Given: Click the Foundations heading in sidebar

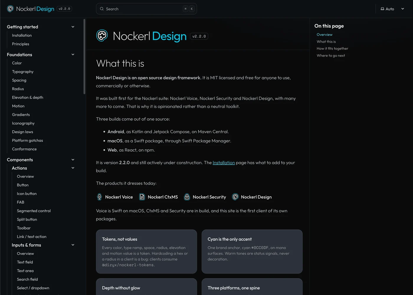Looking at the screenshot, I should (x=19, y=55).
